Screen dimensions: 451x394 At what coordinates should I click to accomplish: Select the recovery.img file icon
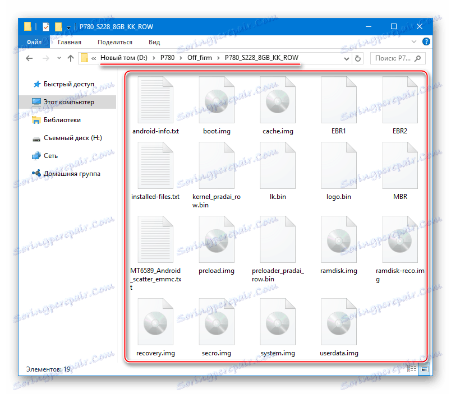155,322
